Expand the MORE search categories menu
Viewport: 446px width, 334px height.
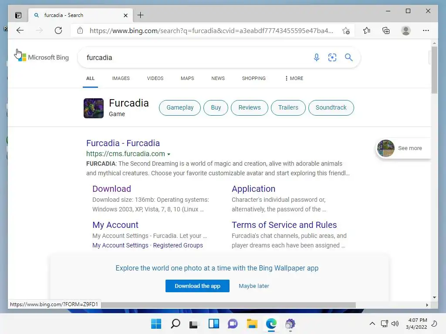click(x=294, y=78)
